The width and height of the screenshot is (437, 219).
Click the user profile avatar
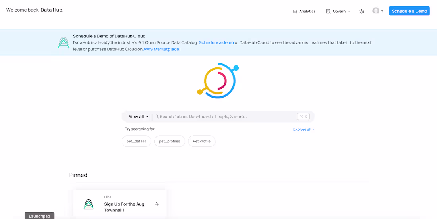pos(375,11)
